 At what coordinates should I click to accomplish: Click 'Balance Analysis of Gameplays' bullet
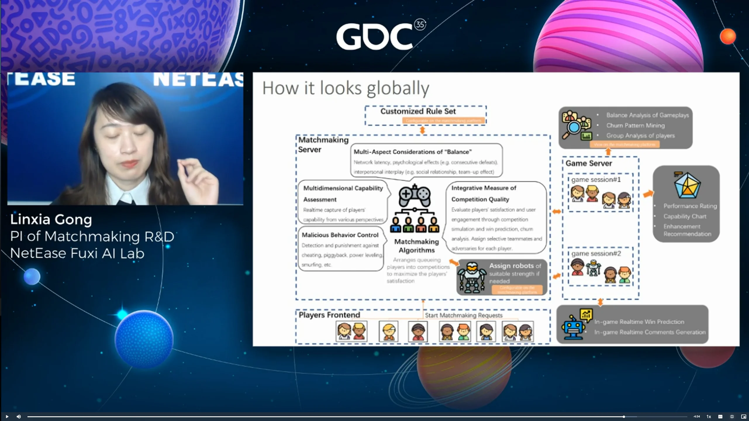coord(648,115)
